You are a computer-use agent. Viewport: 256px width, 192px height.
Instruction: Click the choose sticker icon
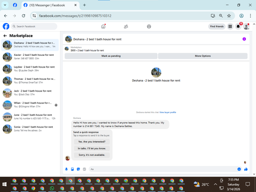click(x=78, y=169)
